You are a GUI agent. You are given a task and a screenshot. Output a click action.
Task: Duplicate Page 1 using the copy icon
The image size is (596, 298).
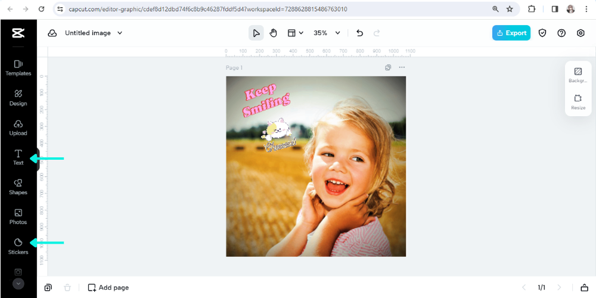point(388,68)
